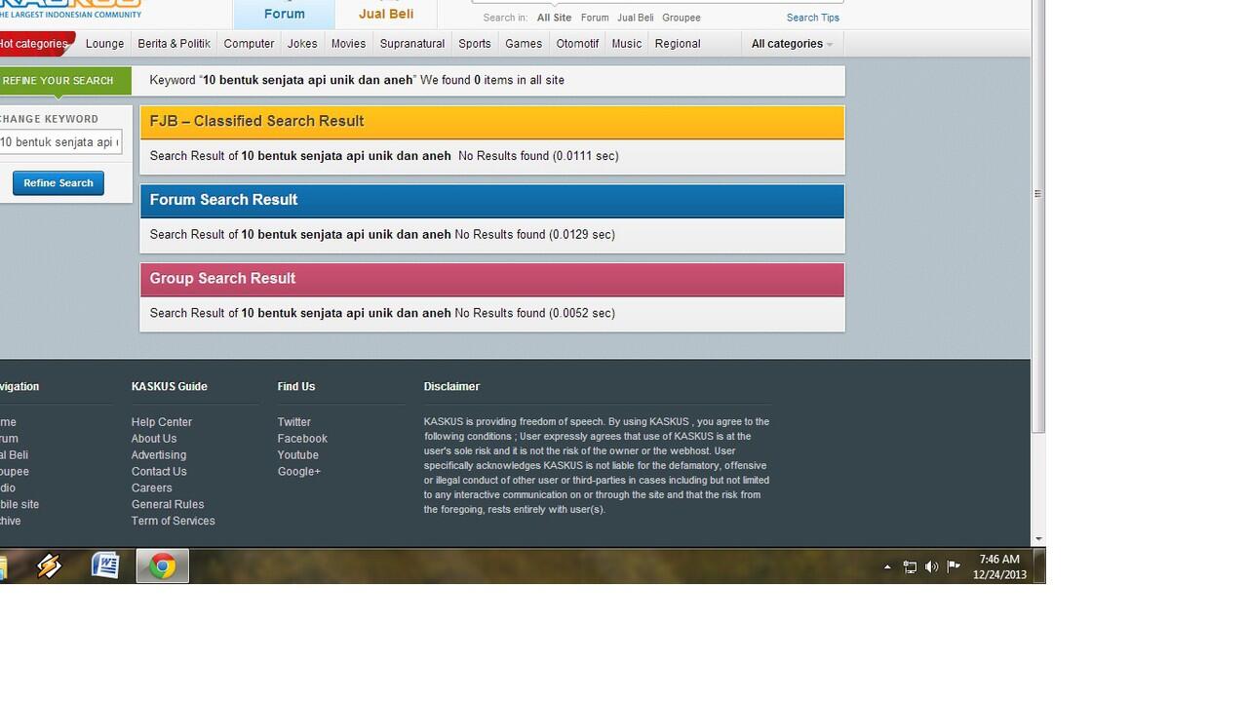This screenshot has width=1248, height=702.
Task: Open the Sports category
Action: click(x=475, y=44)
